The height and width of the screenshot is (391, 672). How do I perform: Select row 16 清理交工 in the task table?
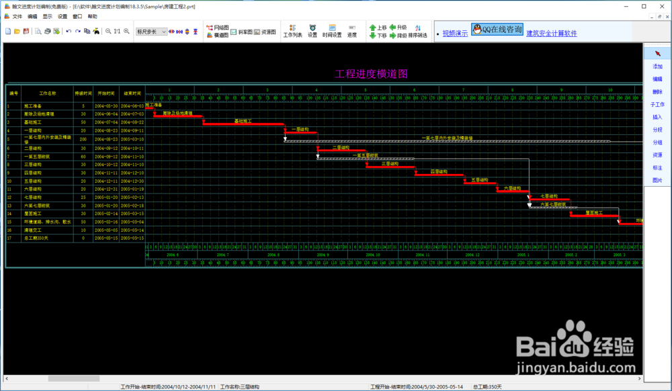(x=75, y=230)
